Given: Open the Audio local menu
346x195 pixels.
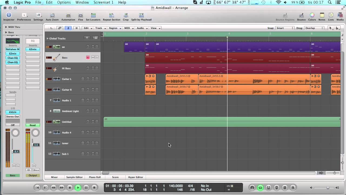Looking at the screenshot, I should tap(142, 28).
